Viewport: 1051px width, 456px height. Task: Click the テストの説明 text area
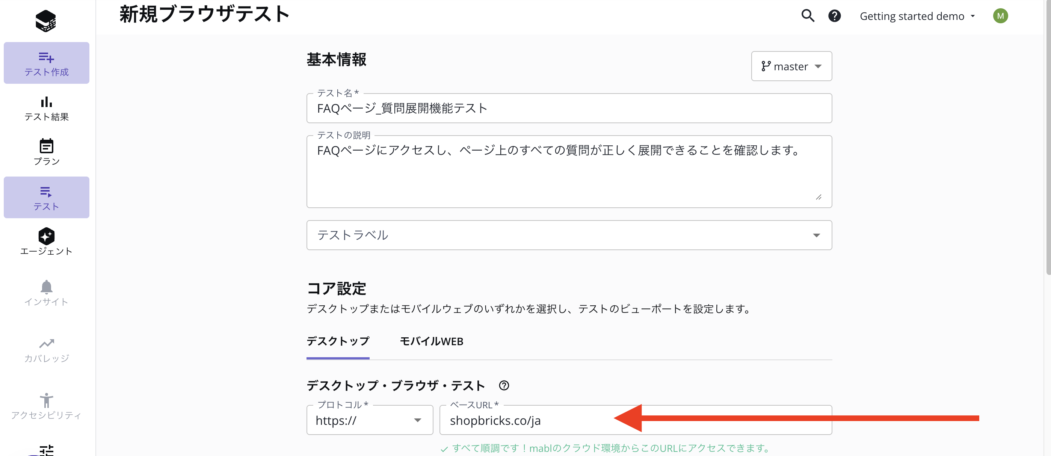[x=569, y=172]
